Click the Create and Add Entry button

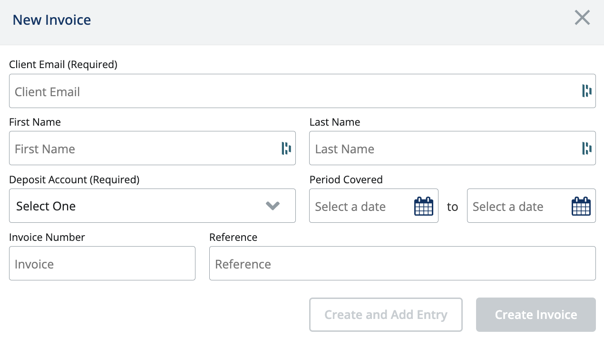pyautogui.click(x=386, y=315)
